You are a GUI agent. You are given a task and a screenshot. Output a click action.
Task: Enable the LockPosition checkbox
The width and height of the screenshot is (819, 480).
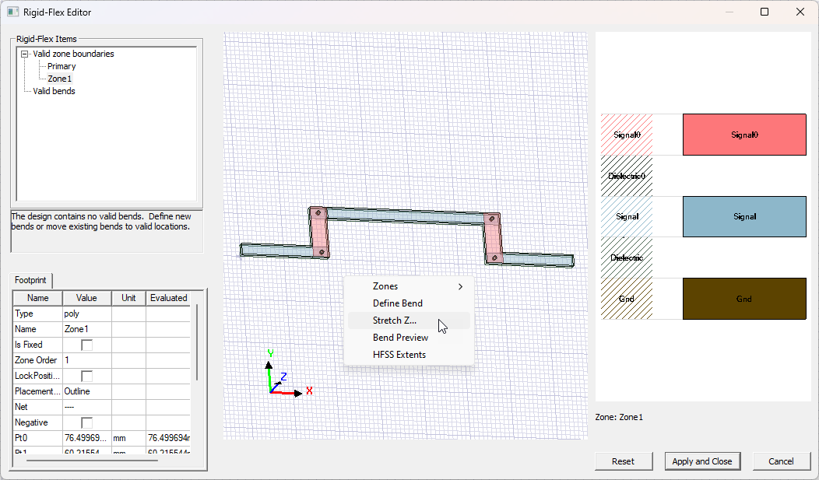(x=87, y=376)
